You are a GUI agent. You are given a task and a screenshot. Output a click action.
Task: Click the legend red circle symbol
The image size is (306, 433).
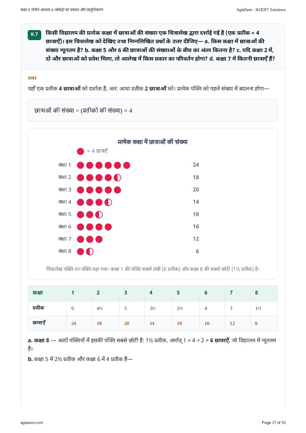pos(80,151)
